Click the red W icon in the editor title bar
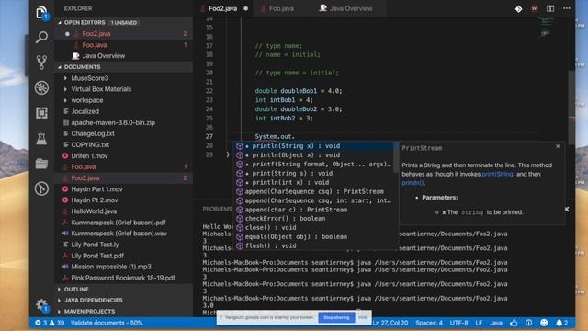 pyautogui.click(x=534, y=8)
